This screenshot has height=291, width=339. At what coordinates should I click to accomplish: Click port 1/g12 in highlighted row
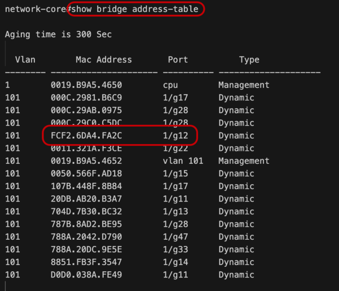coord(175,136)
